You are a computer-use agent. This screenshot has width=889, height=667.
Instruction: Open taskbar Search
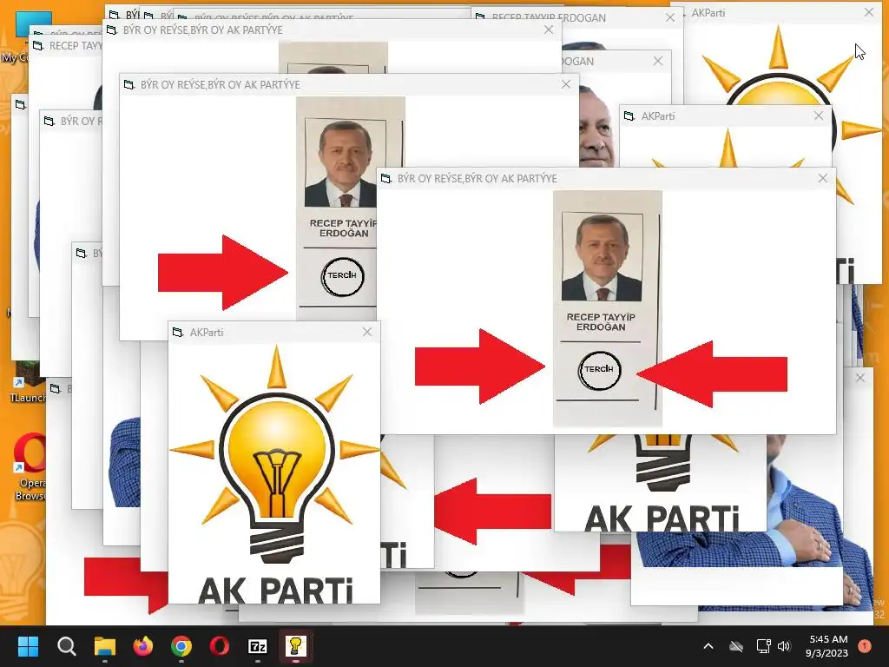click(66, 646)
